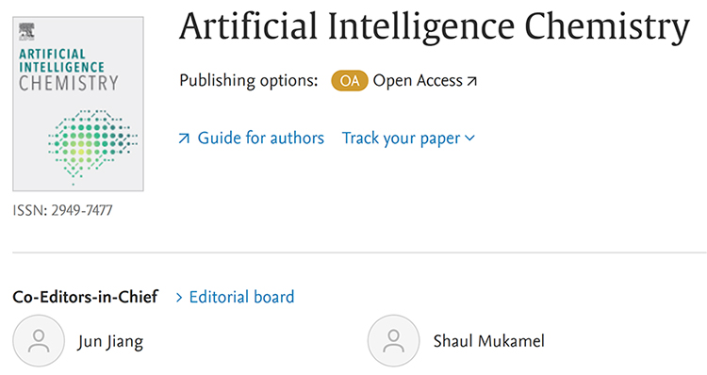Click Shaul Mukamel's profile avatar icon
The image size is (707, 375).
click(x=394, y=341)
